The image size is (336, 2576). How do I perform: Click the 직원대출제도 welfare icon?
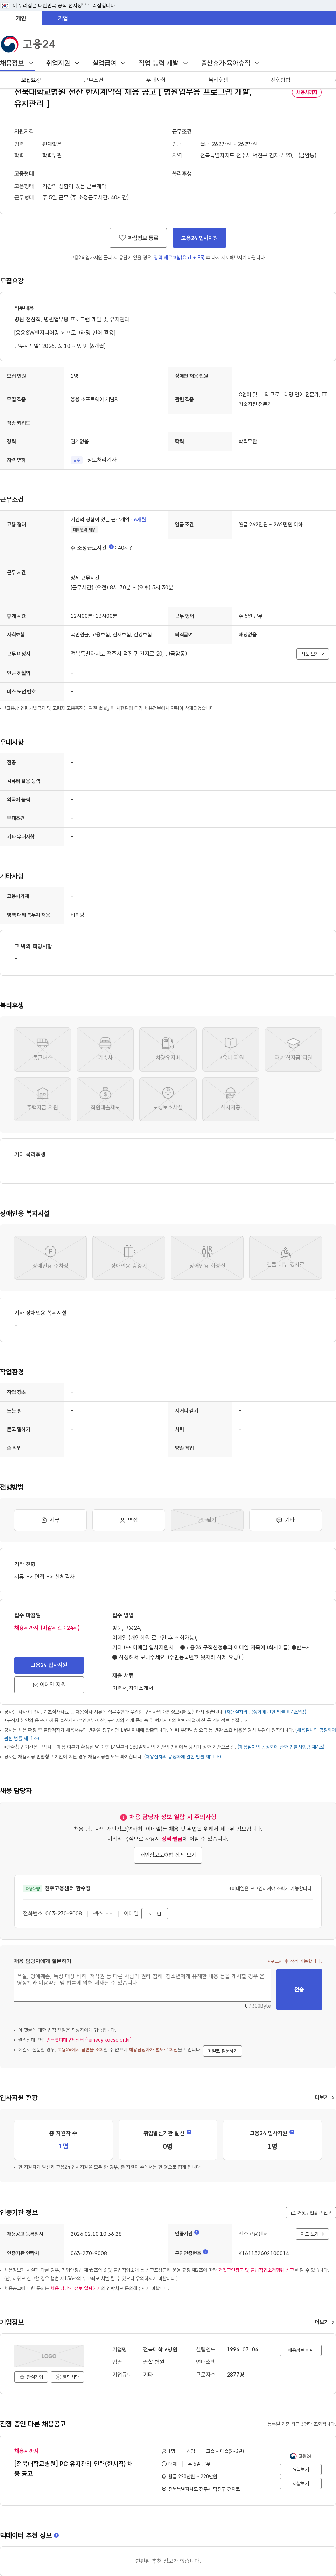point(105,1099)
